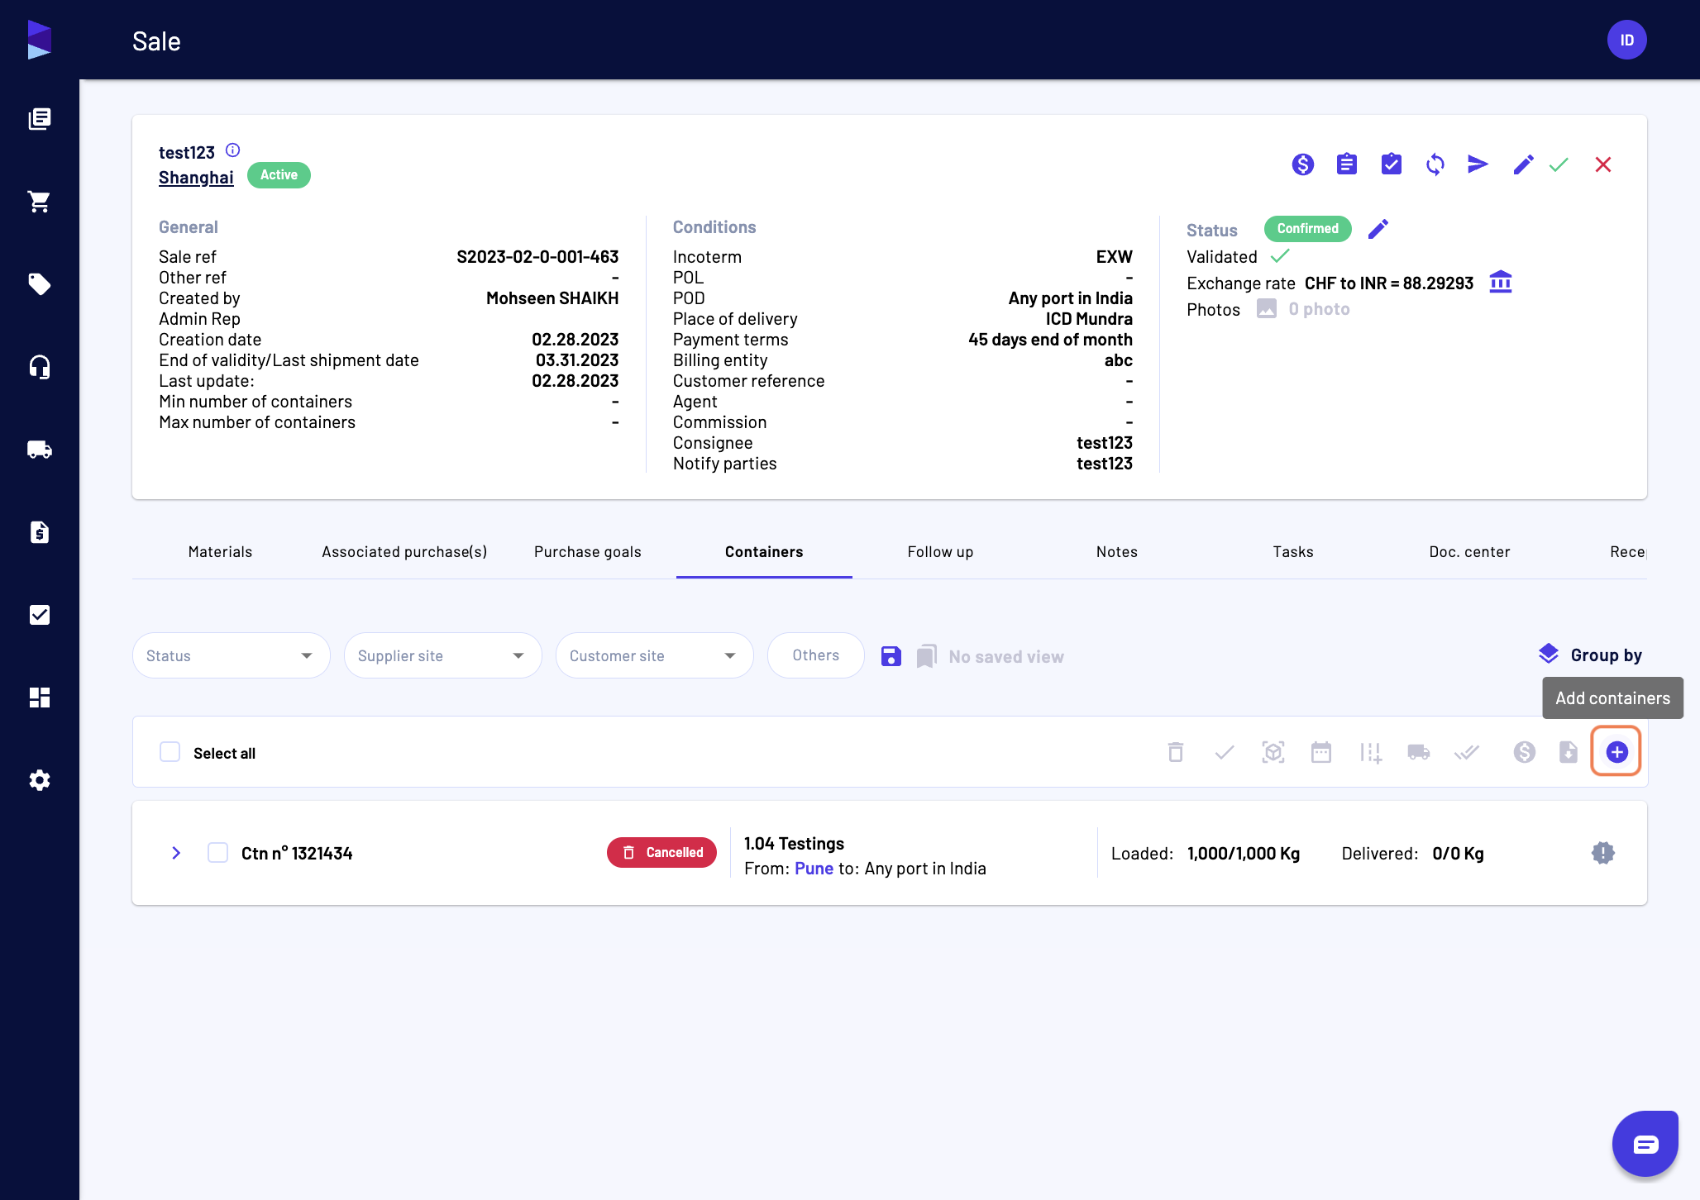Click the green validate checkmark in header
The image size is (1700, 1200).
1559,164
